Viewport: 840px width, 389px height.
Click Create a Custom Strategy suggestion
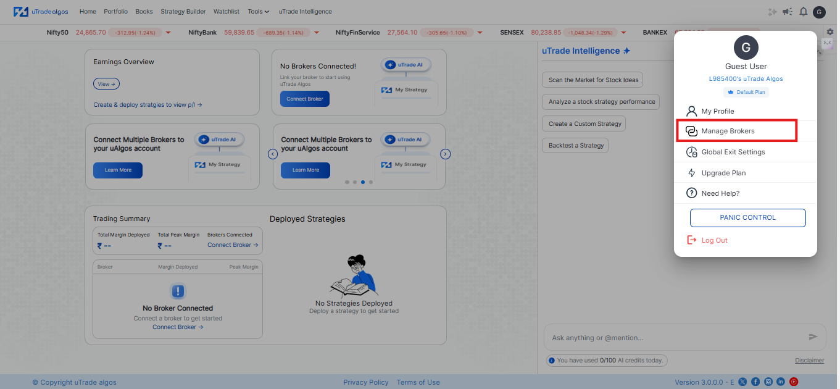[584, 123]
